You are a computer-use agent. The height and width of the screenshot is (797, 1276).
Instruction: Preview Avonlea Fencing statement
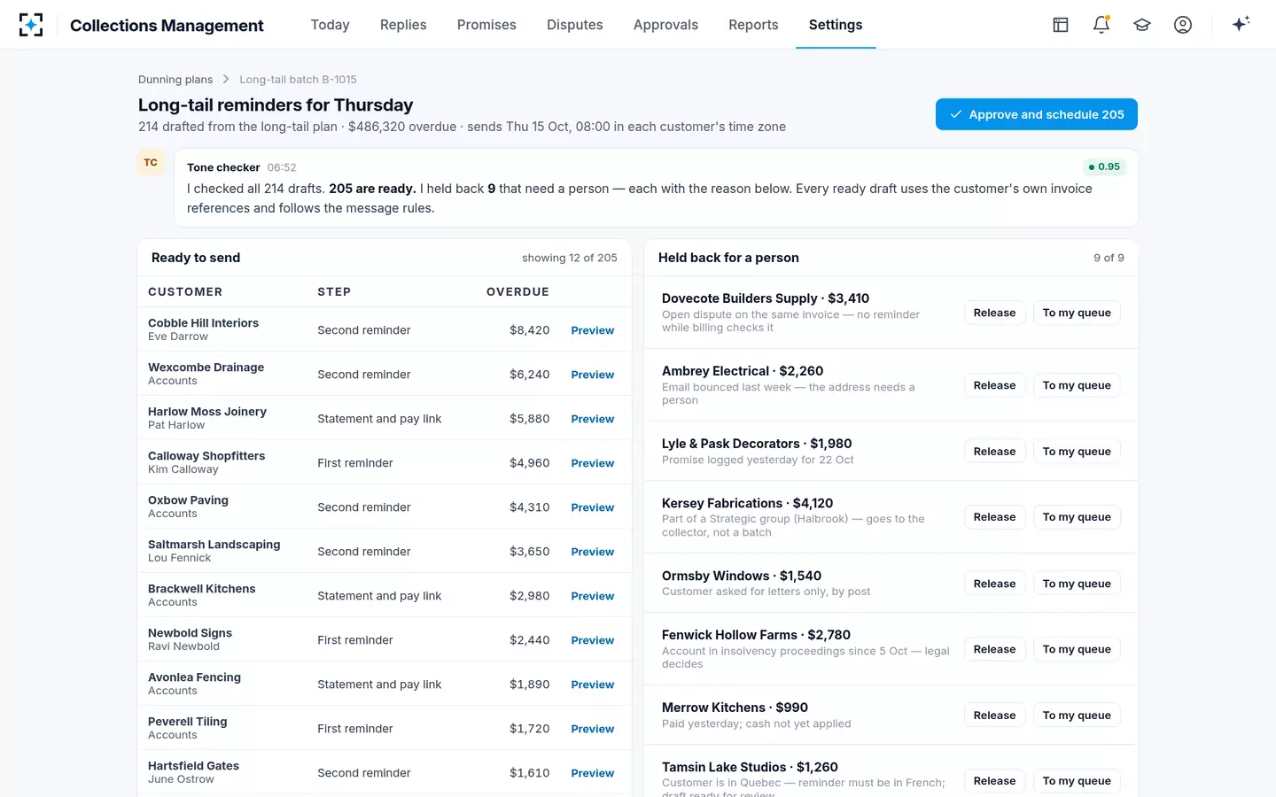593,685
